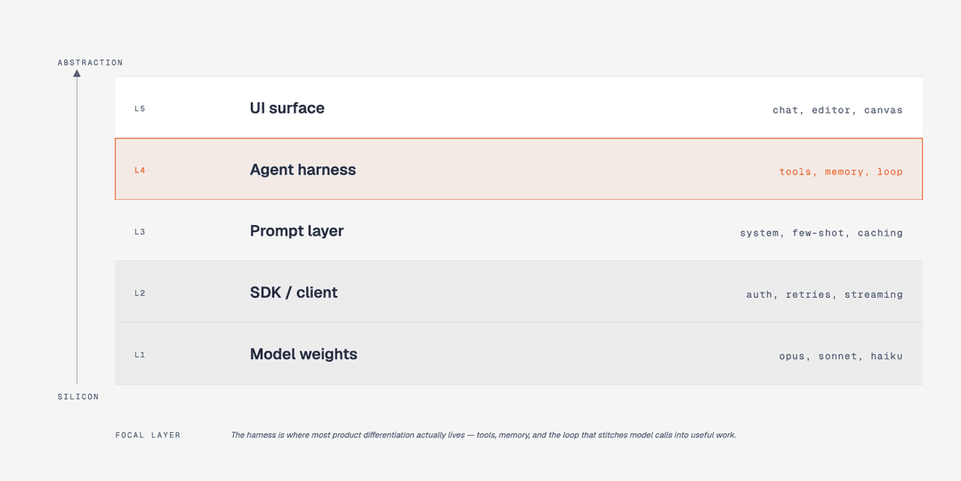Screen dimensions: 961x481
Task: Click the 'chat, editor, canvas' tags
Action: click(837, 110)
